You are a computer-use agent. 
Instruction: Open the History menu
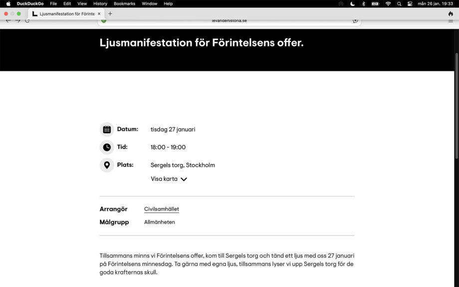[100, 3]
